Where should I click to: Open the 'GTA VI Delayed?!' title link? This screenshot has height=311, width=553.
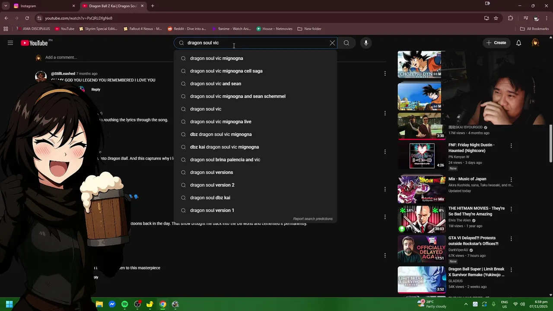point(474,241)
